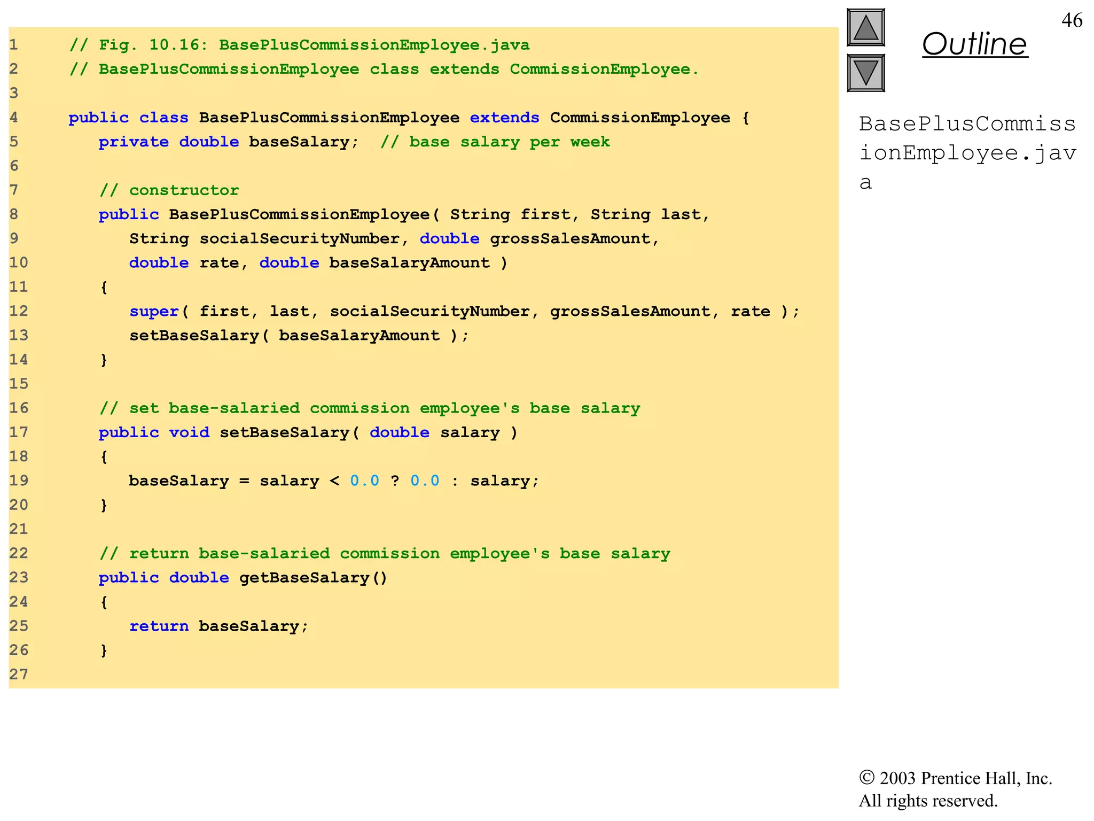Viewport: 1094px width, 821px height.
Task: Click line number 27
Action: pyautogui.click(x=19, y=675)
